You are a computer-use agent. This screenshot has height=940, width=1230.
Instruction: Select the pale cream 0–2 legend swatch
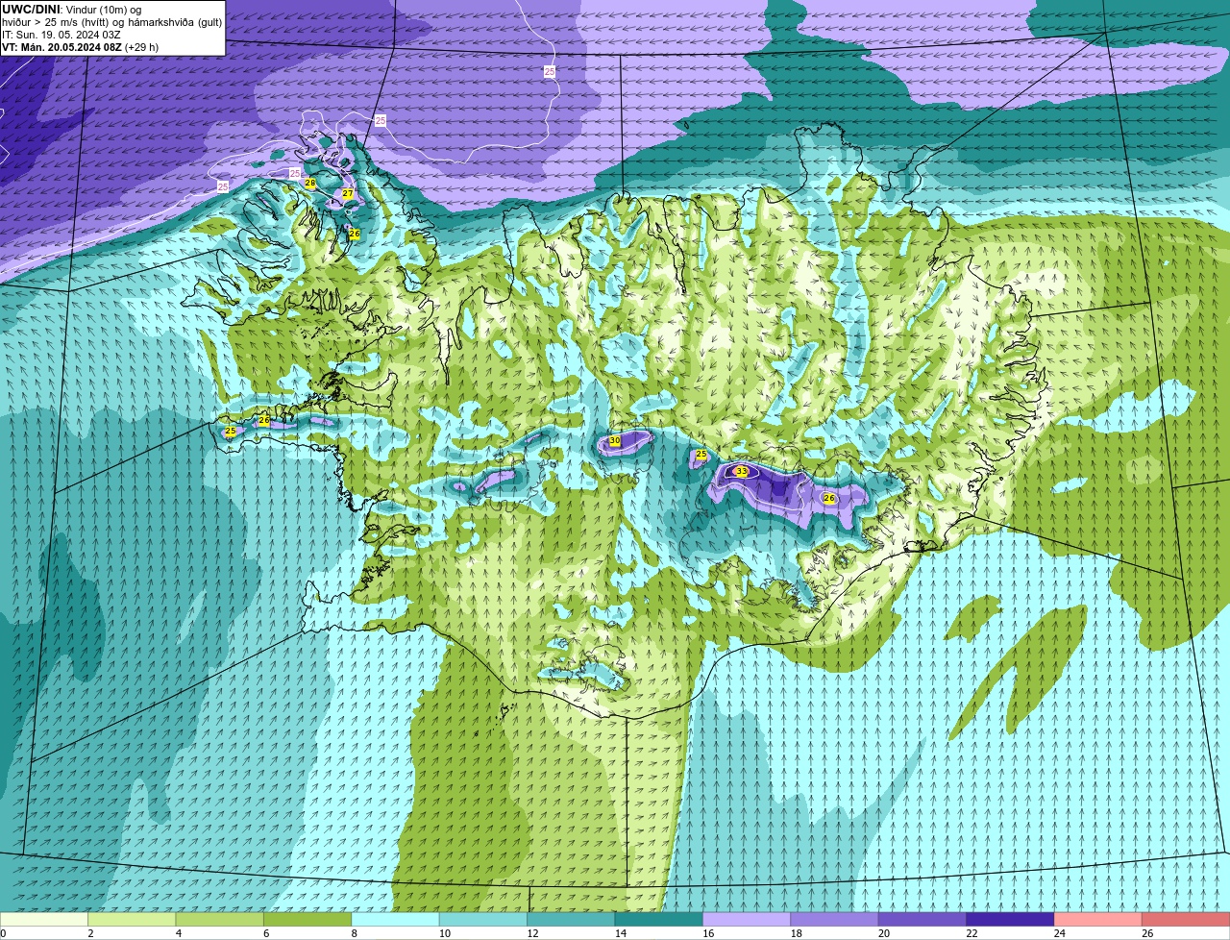tap(44, 920)
